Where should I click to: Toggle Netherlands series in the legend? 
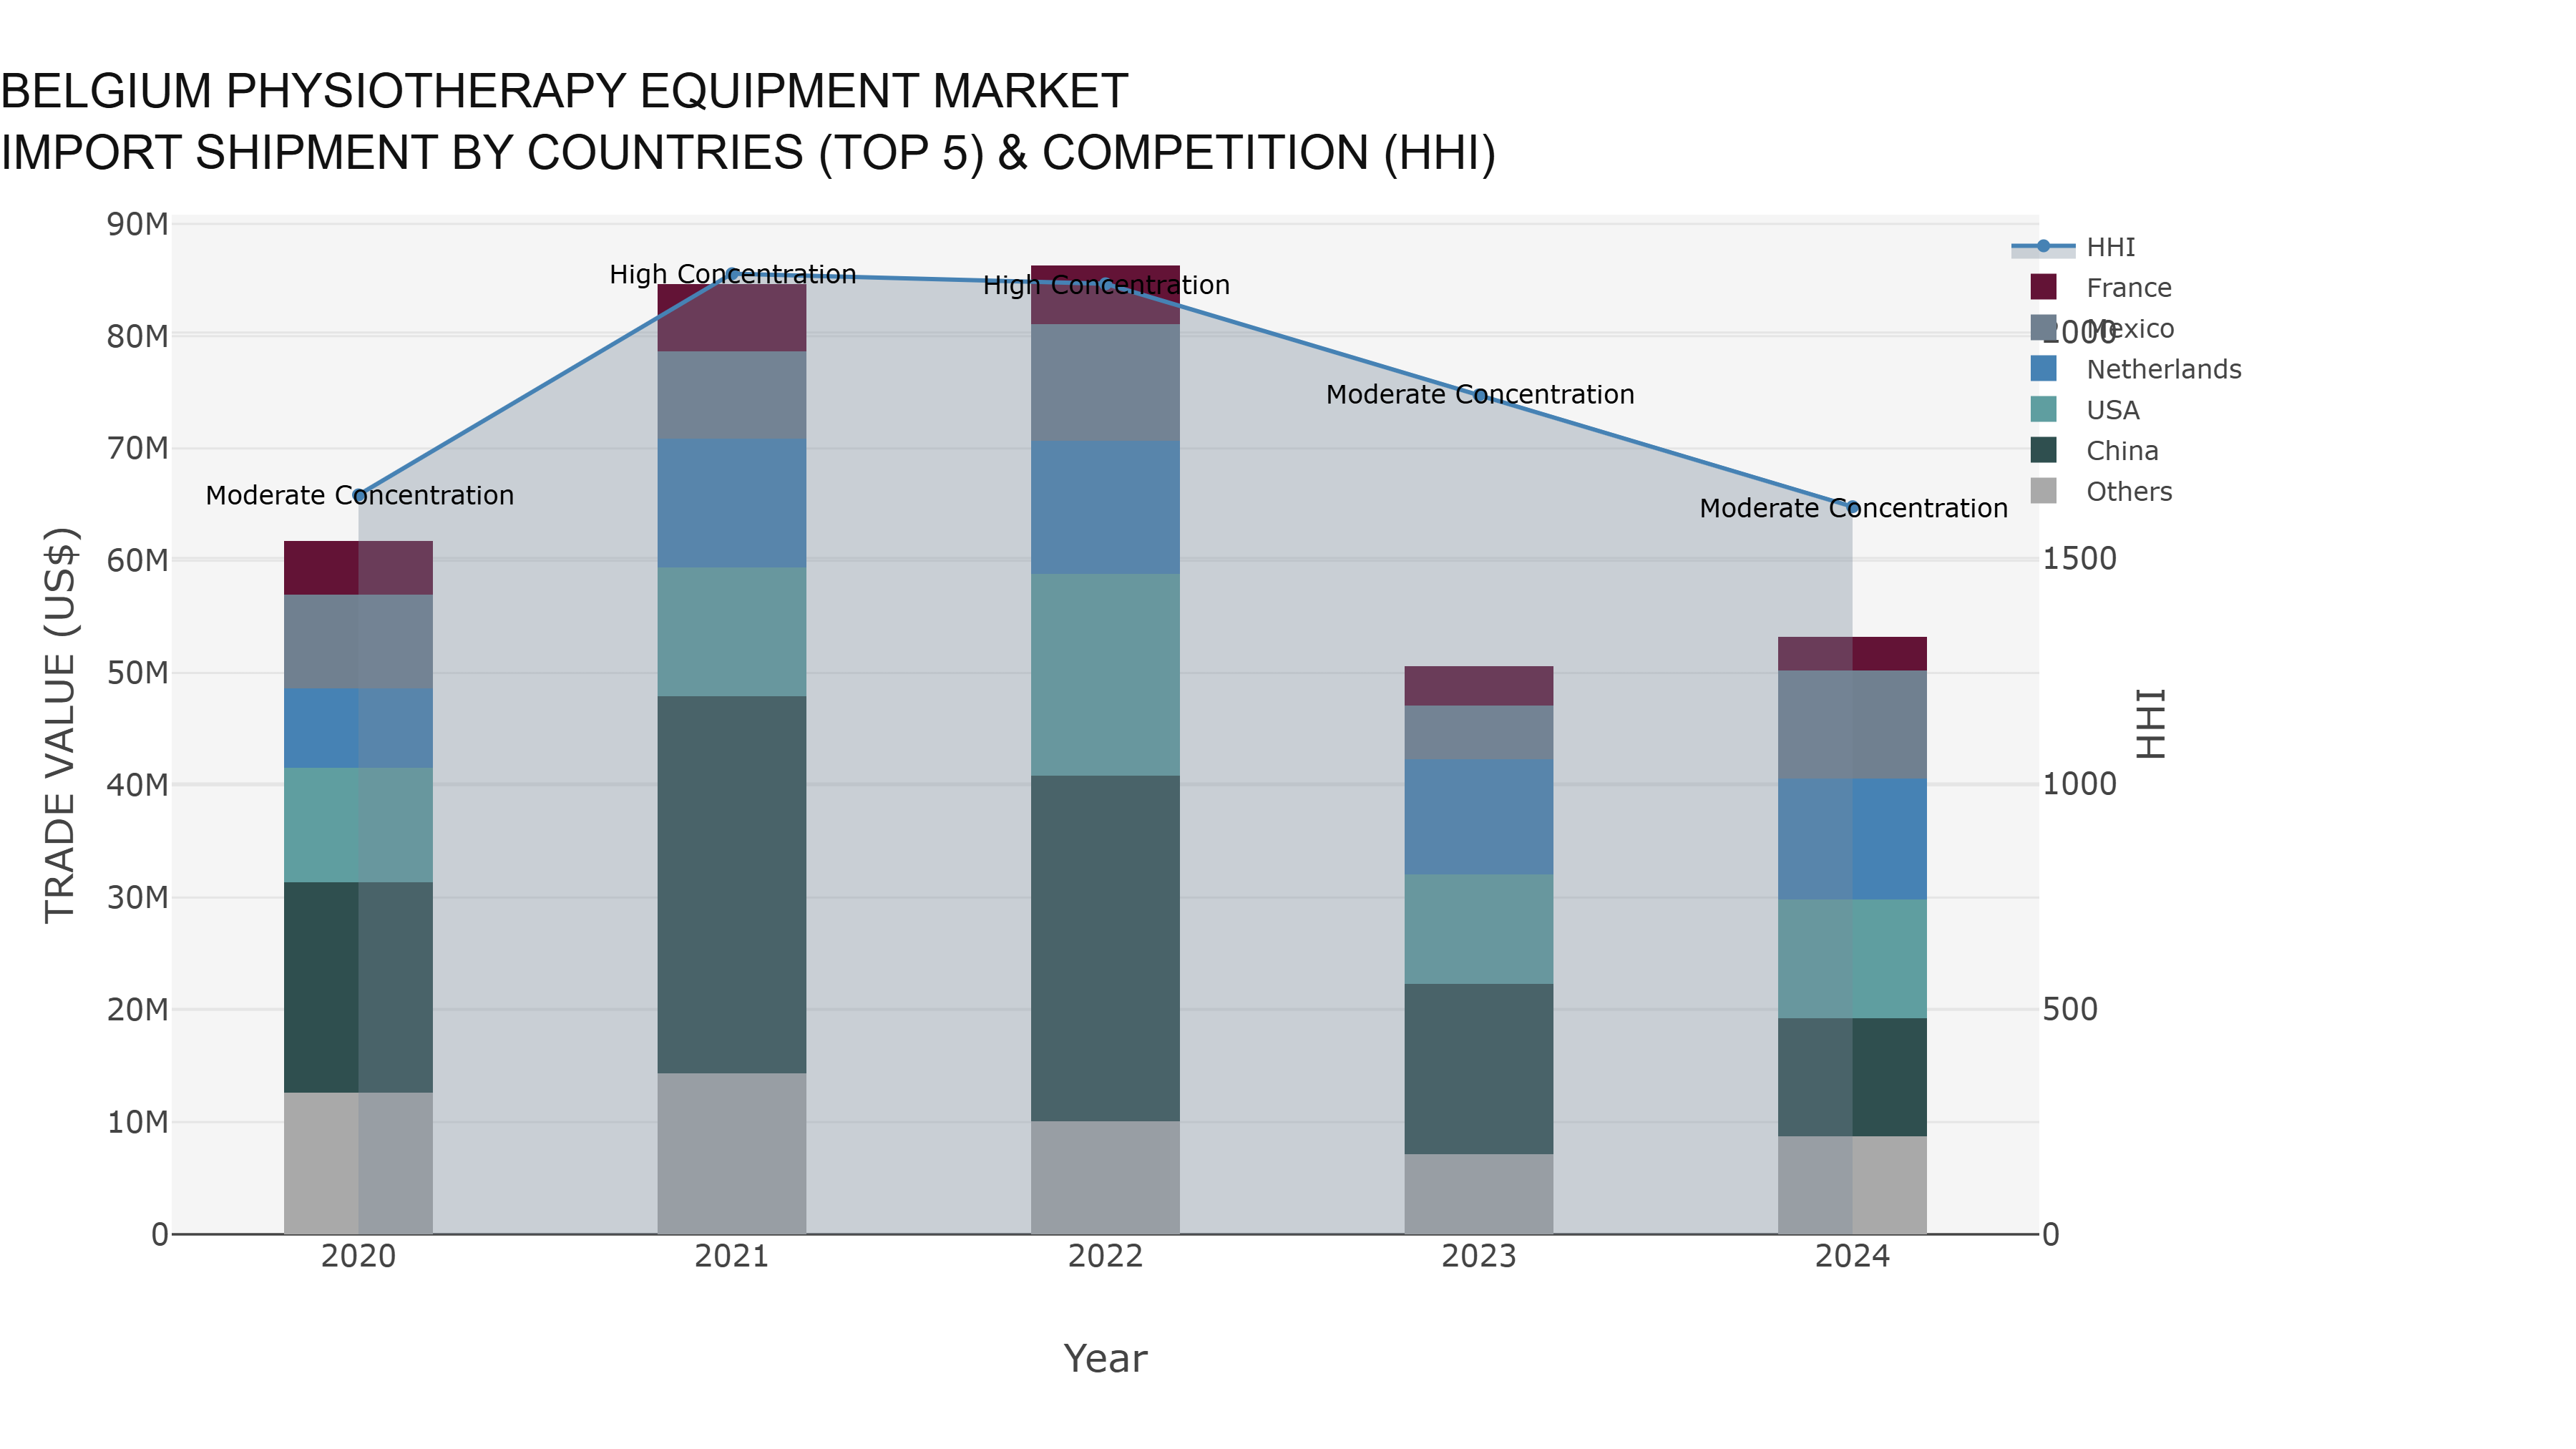pyautogui.click(x=2163, y=370)
